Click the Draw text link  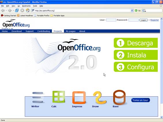coord(95,106)
